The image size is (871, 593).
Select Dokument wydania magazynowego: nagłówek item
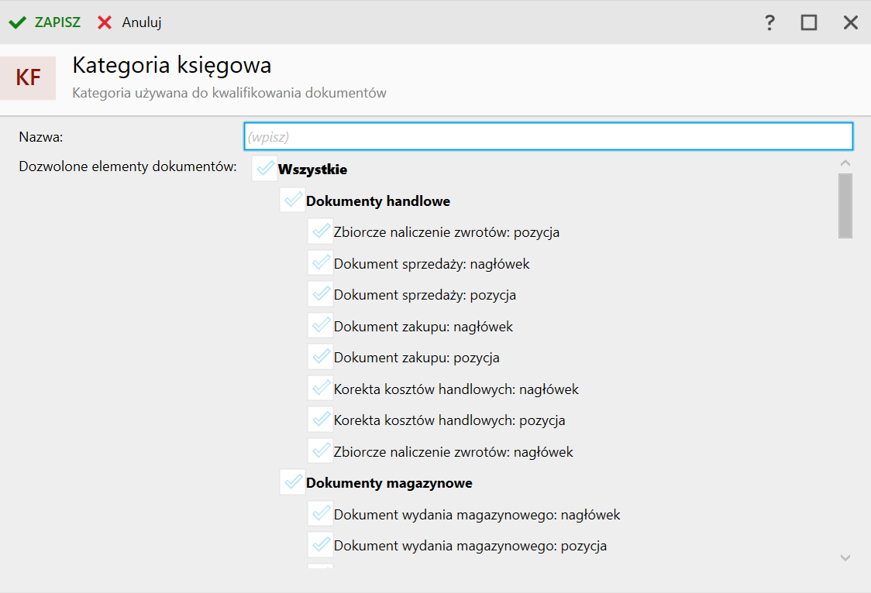477,515
